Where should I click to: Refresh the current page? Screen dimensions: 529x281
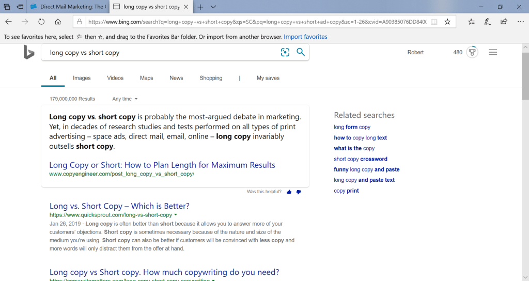pos(41,22)
